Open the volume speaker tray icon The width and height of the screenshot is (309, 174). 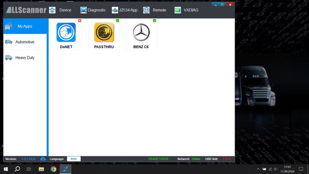[x=276, y=169]
